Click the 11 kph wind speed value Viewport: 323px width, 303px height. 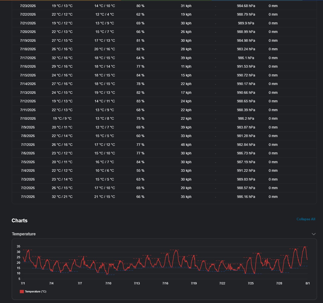186,66
